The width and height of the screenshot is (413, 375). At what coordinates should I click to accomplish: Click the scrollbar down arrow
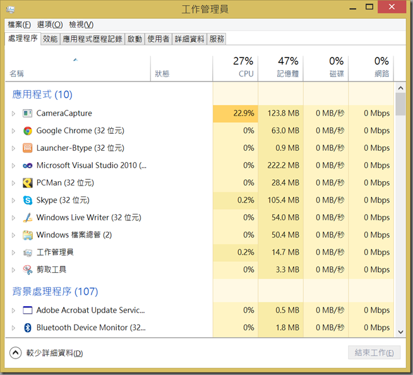pyautogui.click(x=400, y=332)
